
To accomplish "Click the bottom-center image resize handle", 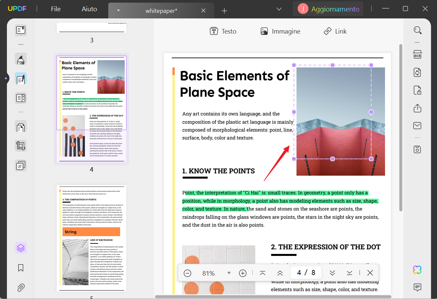I will [x=333, y=159].
